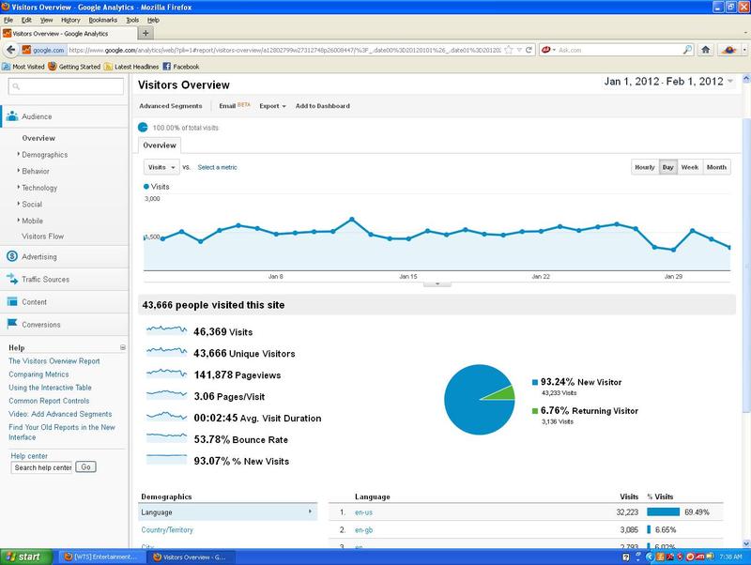Click the Country/Territory demographics link
The image size is (751, 565).
(x=167, y=529)
